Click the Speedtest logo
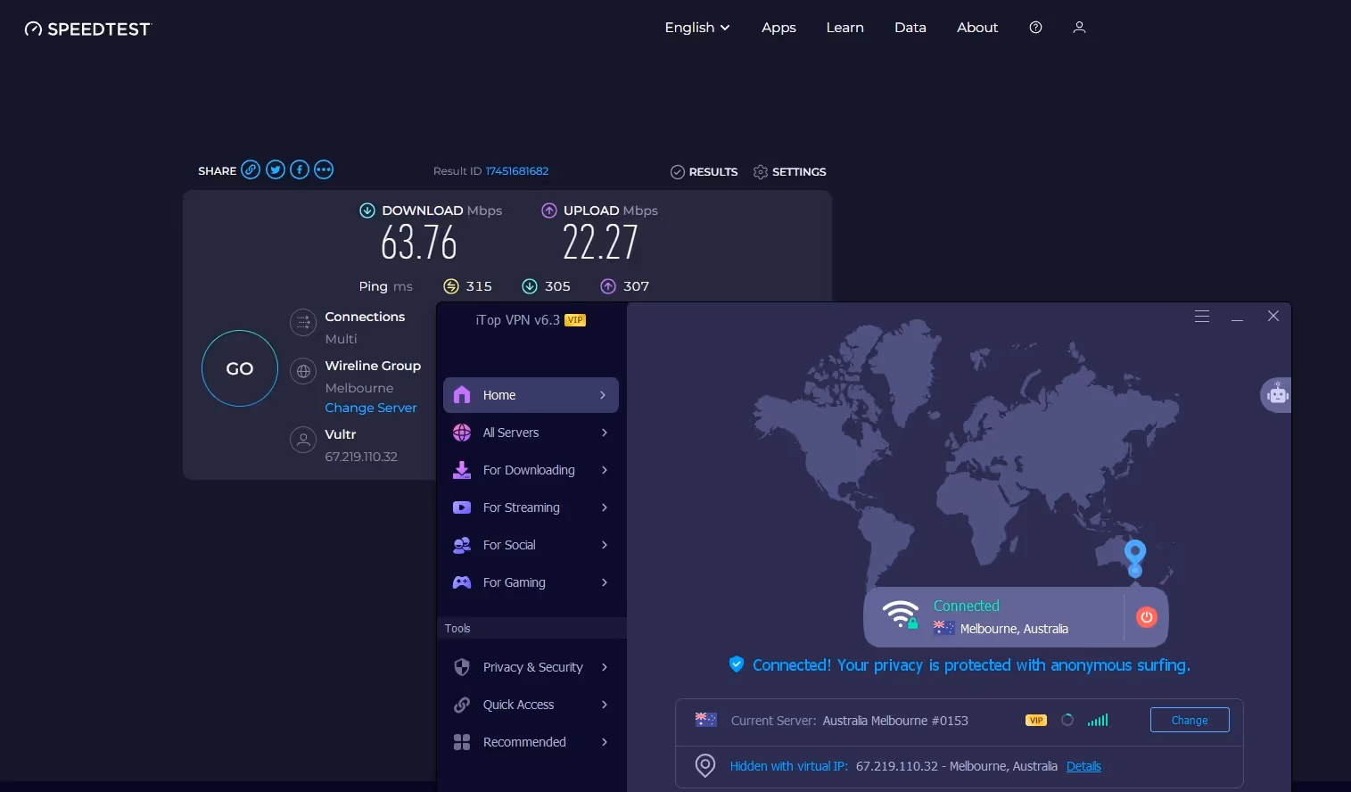The height and width of the screenshot is (792, 1351). (x=87, y=29)
